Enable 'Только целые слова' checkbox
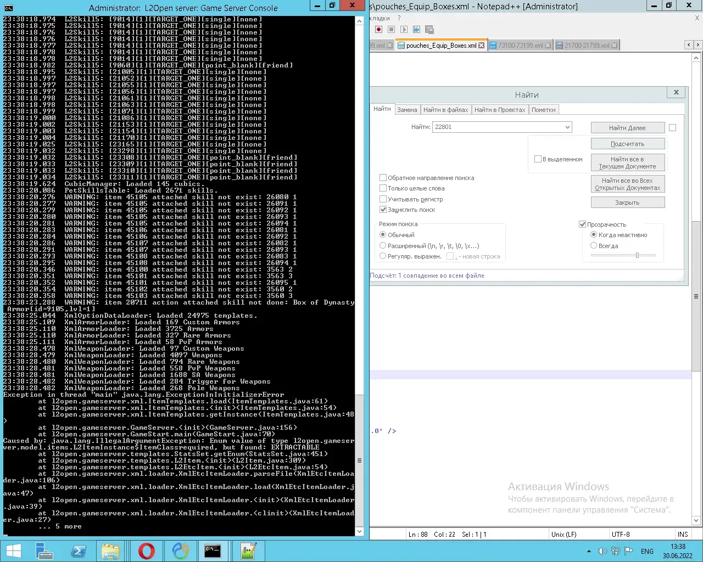The height and width of the screenshot is (562, 703). click(x=383, y=188)
